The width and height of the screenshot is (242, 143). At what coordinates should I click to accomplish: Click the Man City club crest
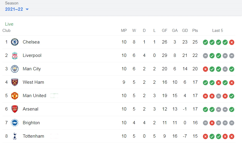coord(15,69)
